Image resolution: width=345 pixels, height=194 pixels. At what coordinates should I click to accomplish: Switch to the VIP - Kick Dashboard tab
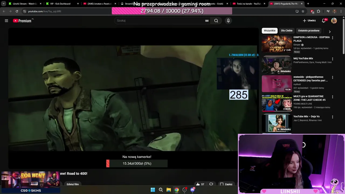coord(62,4)
